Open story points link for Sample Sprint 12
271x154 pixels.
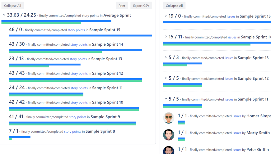(x=79, y=74)
